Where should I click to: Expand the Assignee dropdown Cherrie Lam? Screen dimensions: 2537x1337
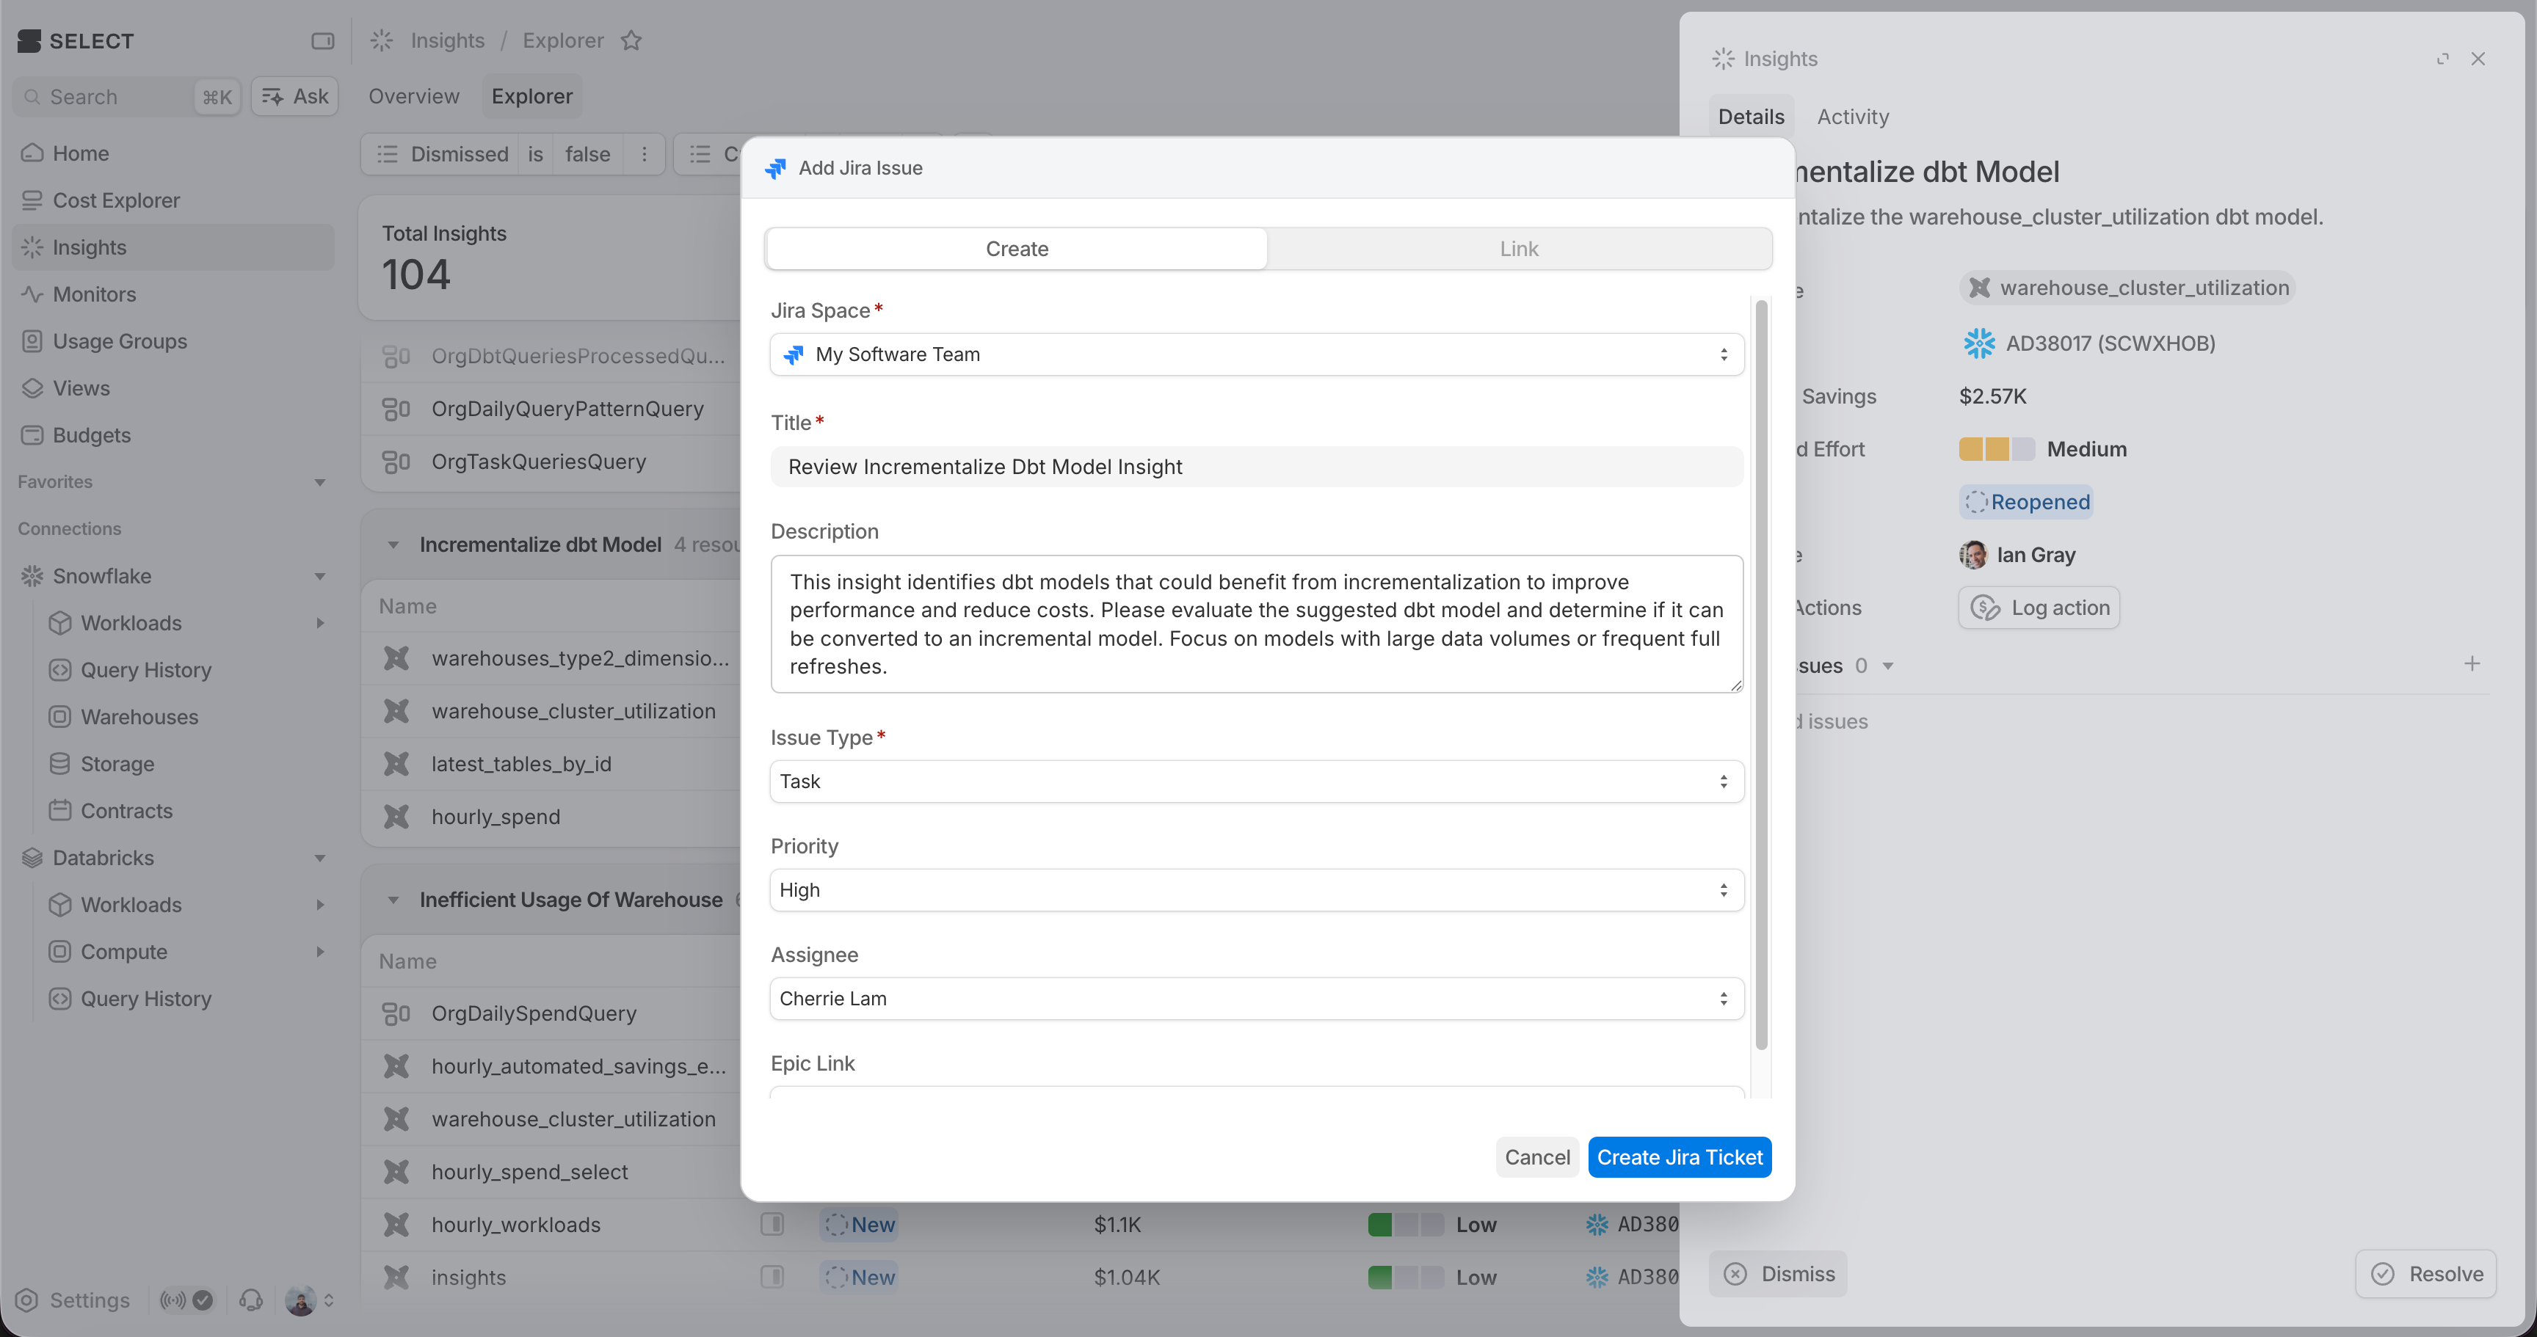pyautogui.click(x=1257, y=998)
